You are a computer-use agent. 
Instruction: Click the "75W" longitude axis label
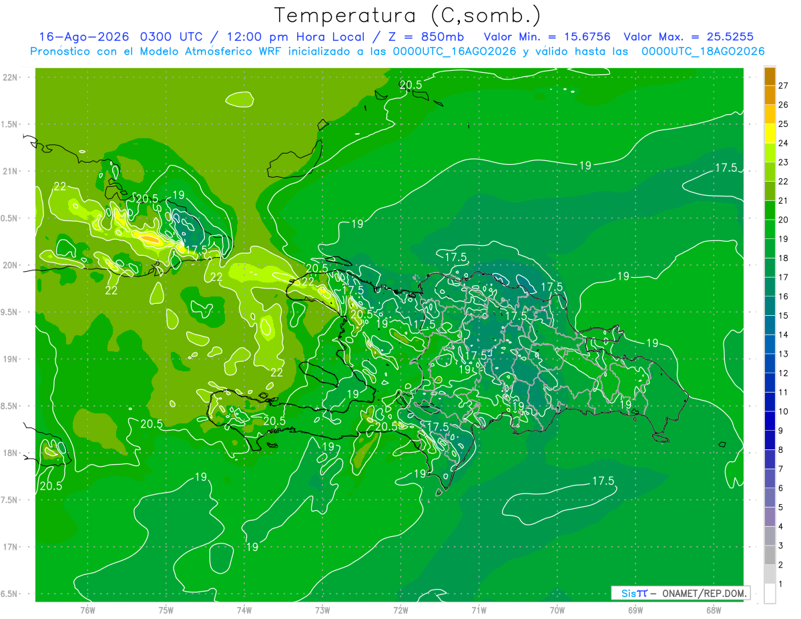[x=166, y=610]
